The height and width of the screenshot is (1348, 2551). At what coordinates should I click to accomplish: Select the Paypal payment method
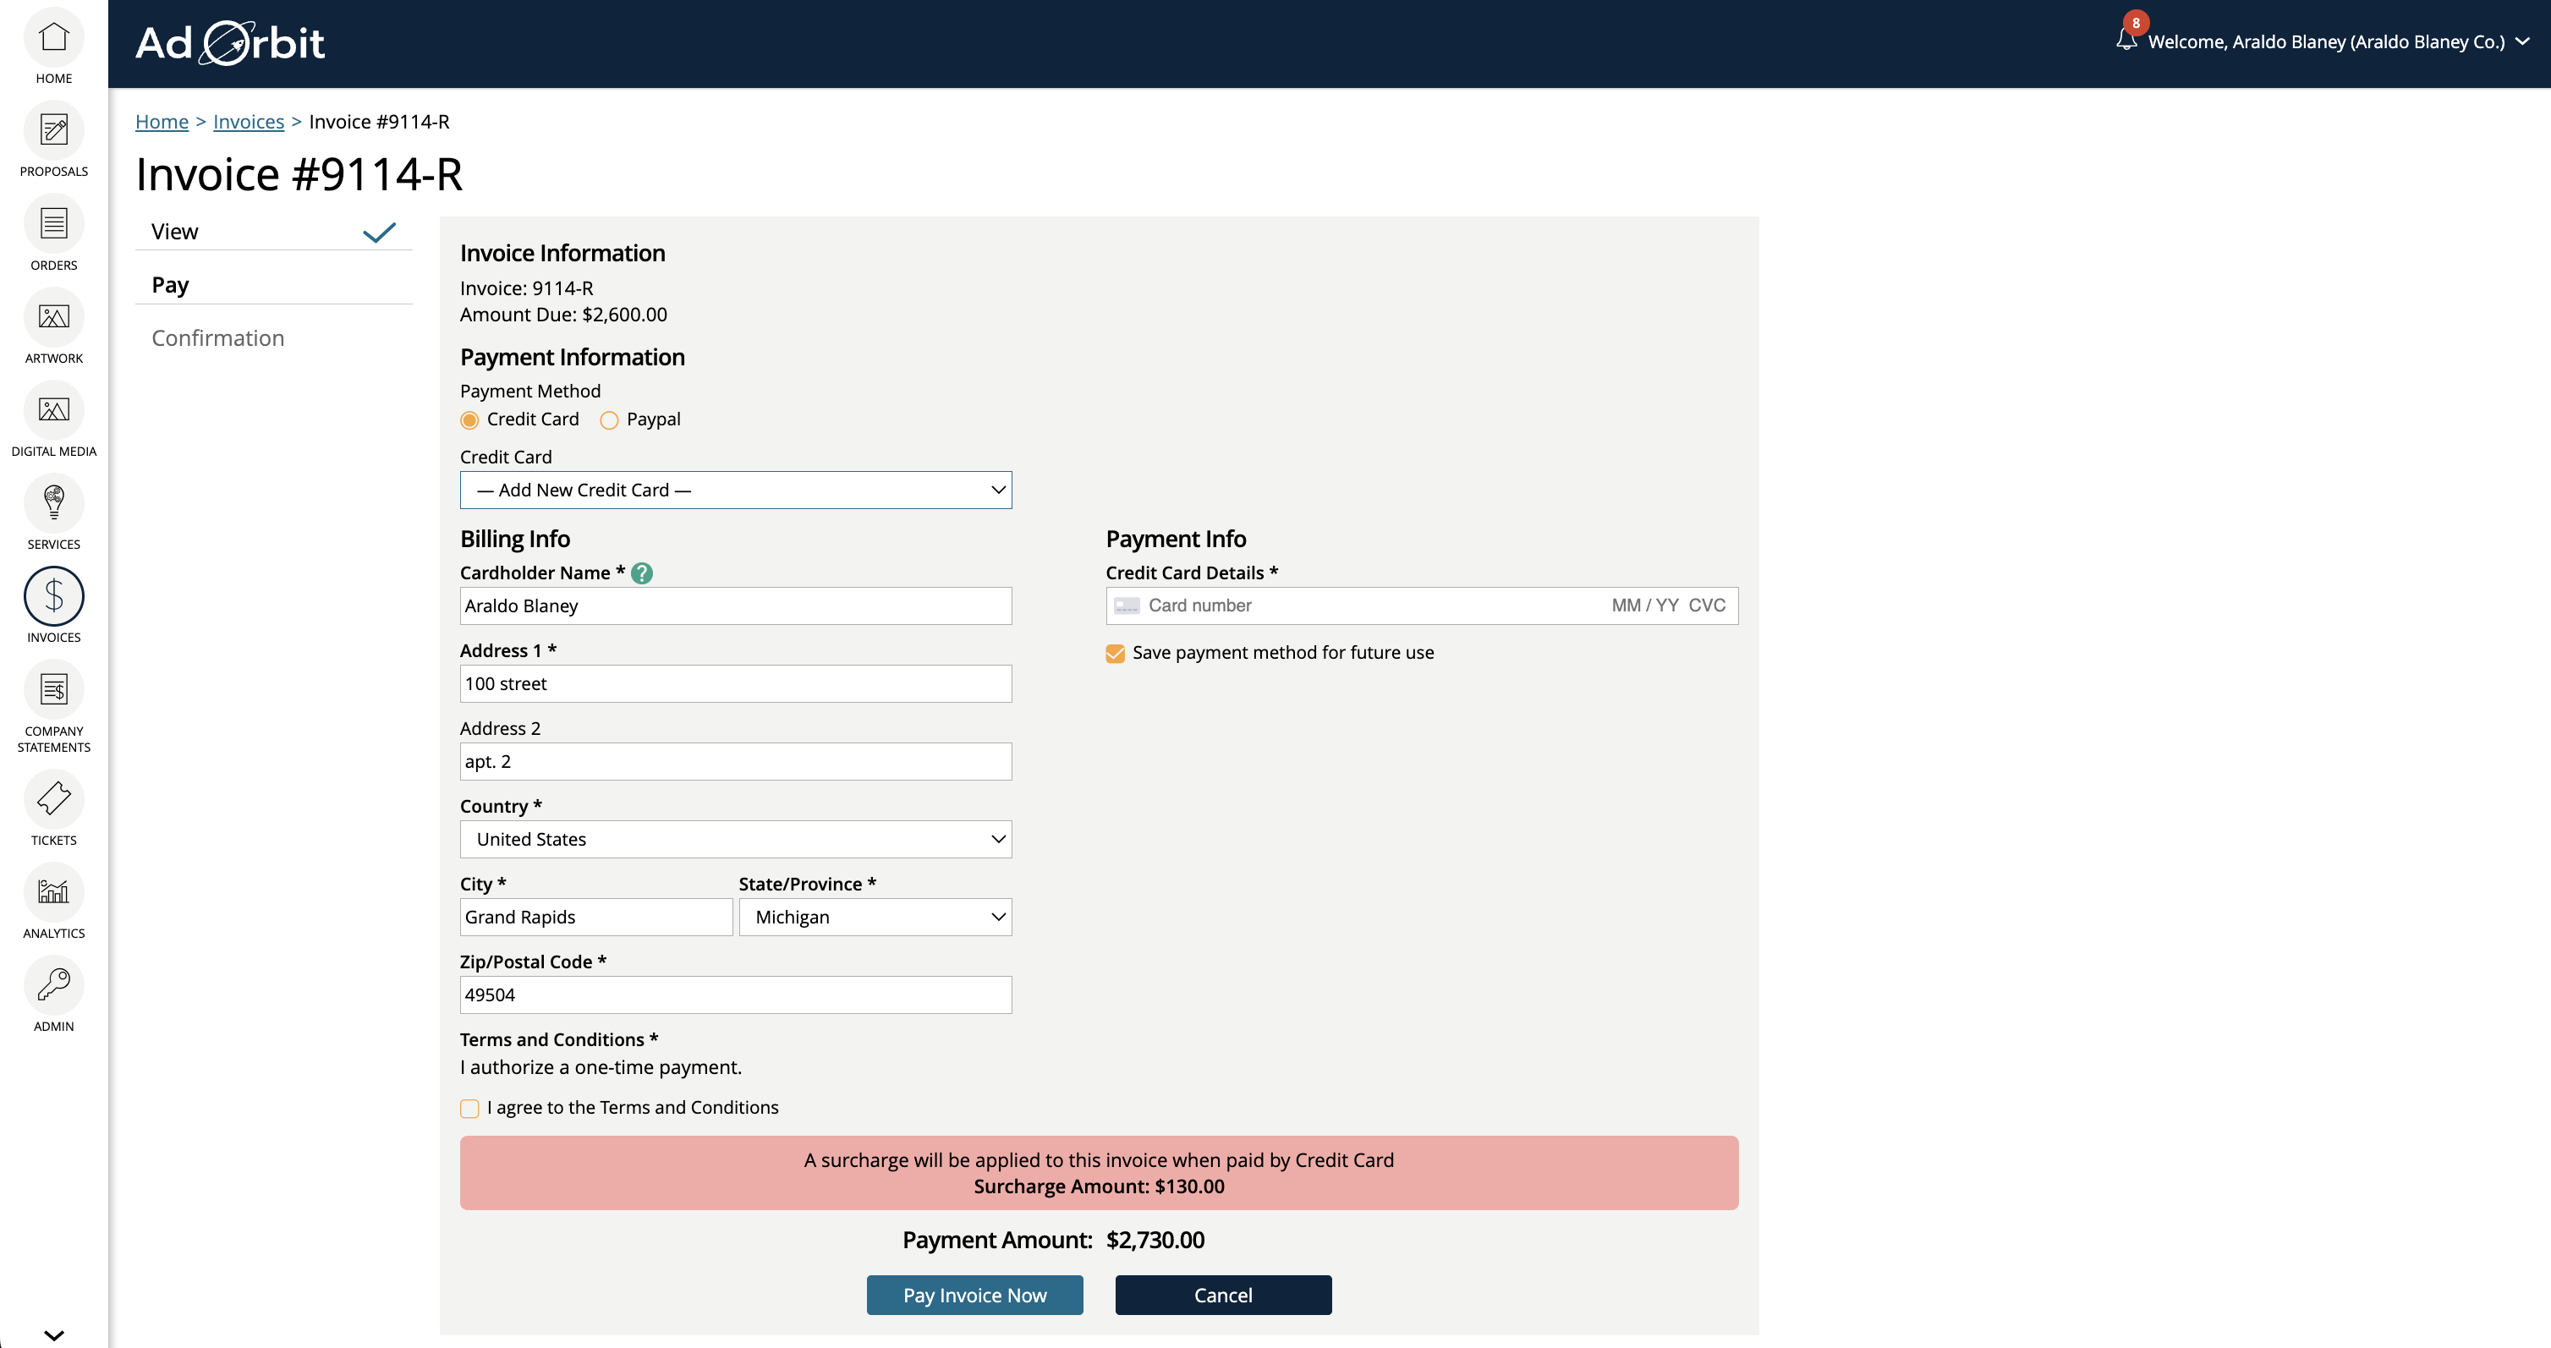point(609,420)
